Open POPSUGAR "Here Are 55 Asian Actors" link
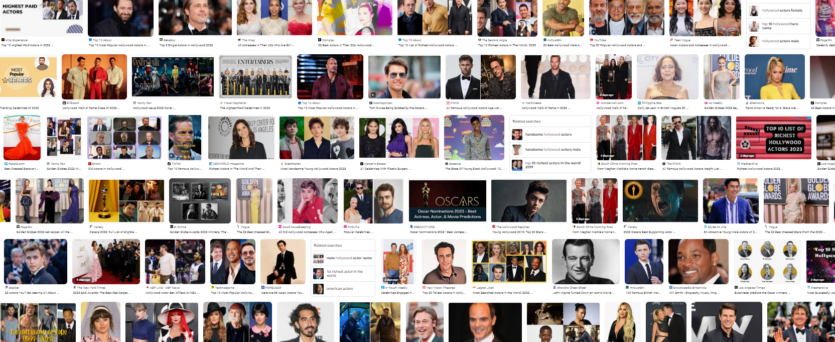 [283, 293]
